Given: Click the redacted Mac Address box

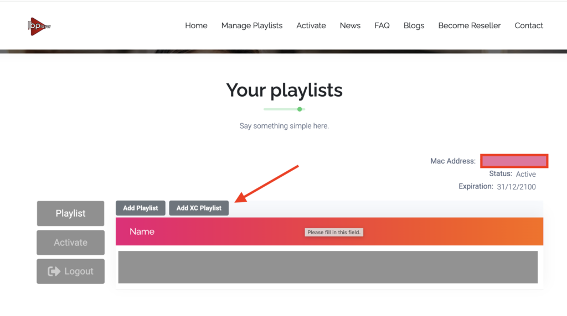Looking at the screenshot, I should (514, 161).
